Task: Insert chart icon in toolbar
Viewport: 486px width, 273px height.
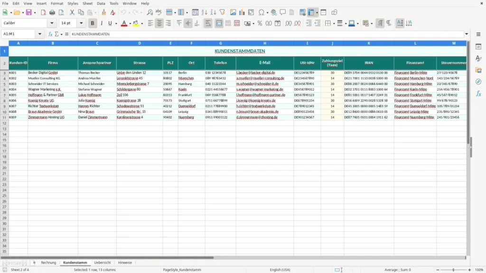Action: [242, 12]
